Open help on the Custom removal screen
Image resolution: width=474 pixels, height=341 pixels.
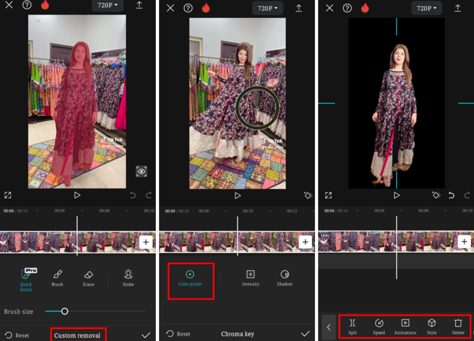(x=27, y=5)
